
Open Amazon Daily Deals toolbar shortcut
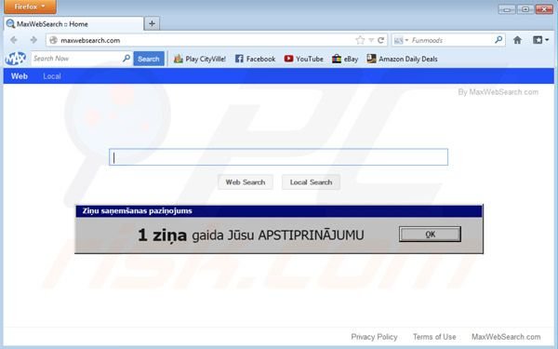402,59
